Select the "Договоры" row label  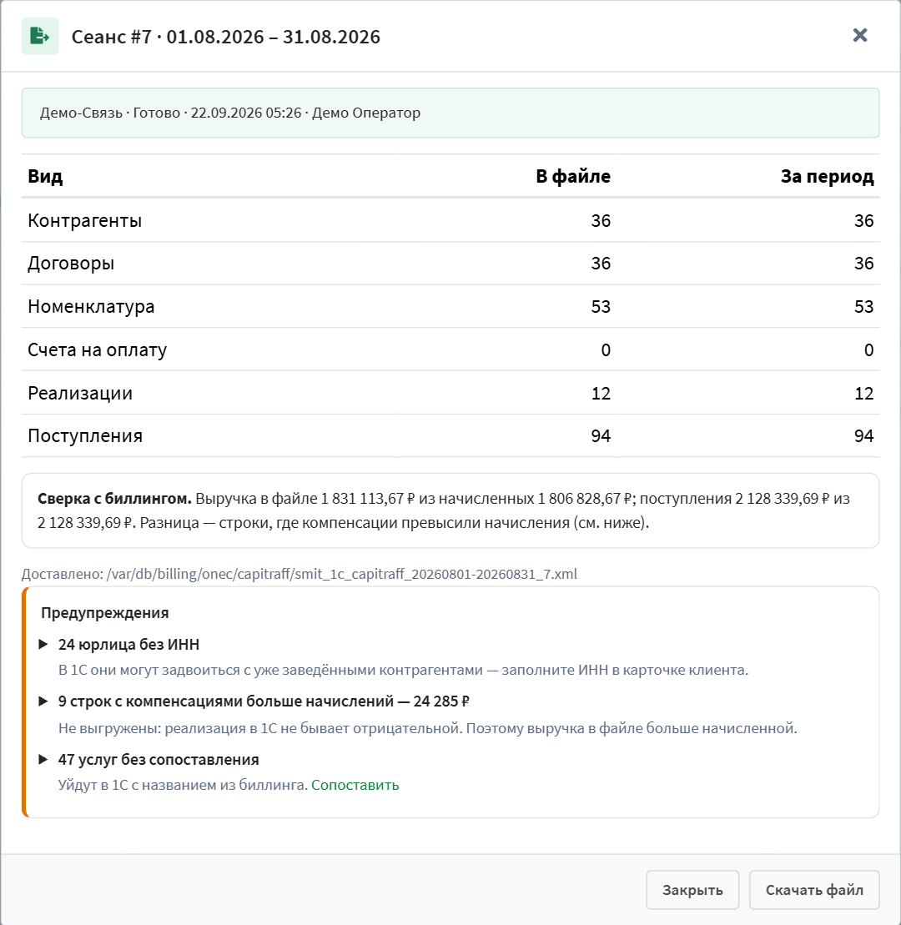point(71,263)
